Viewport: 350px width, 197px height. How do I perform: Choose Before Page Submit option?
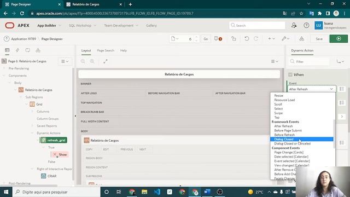[288, 130]
